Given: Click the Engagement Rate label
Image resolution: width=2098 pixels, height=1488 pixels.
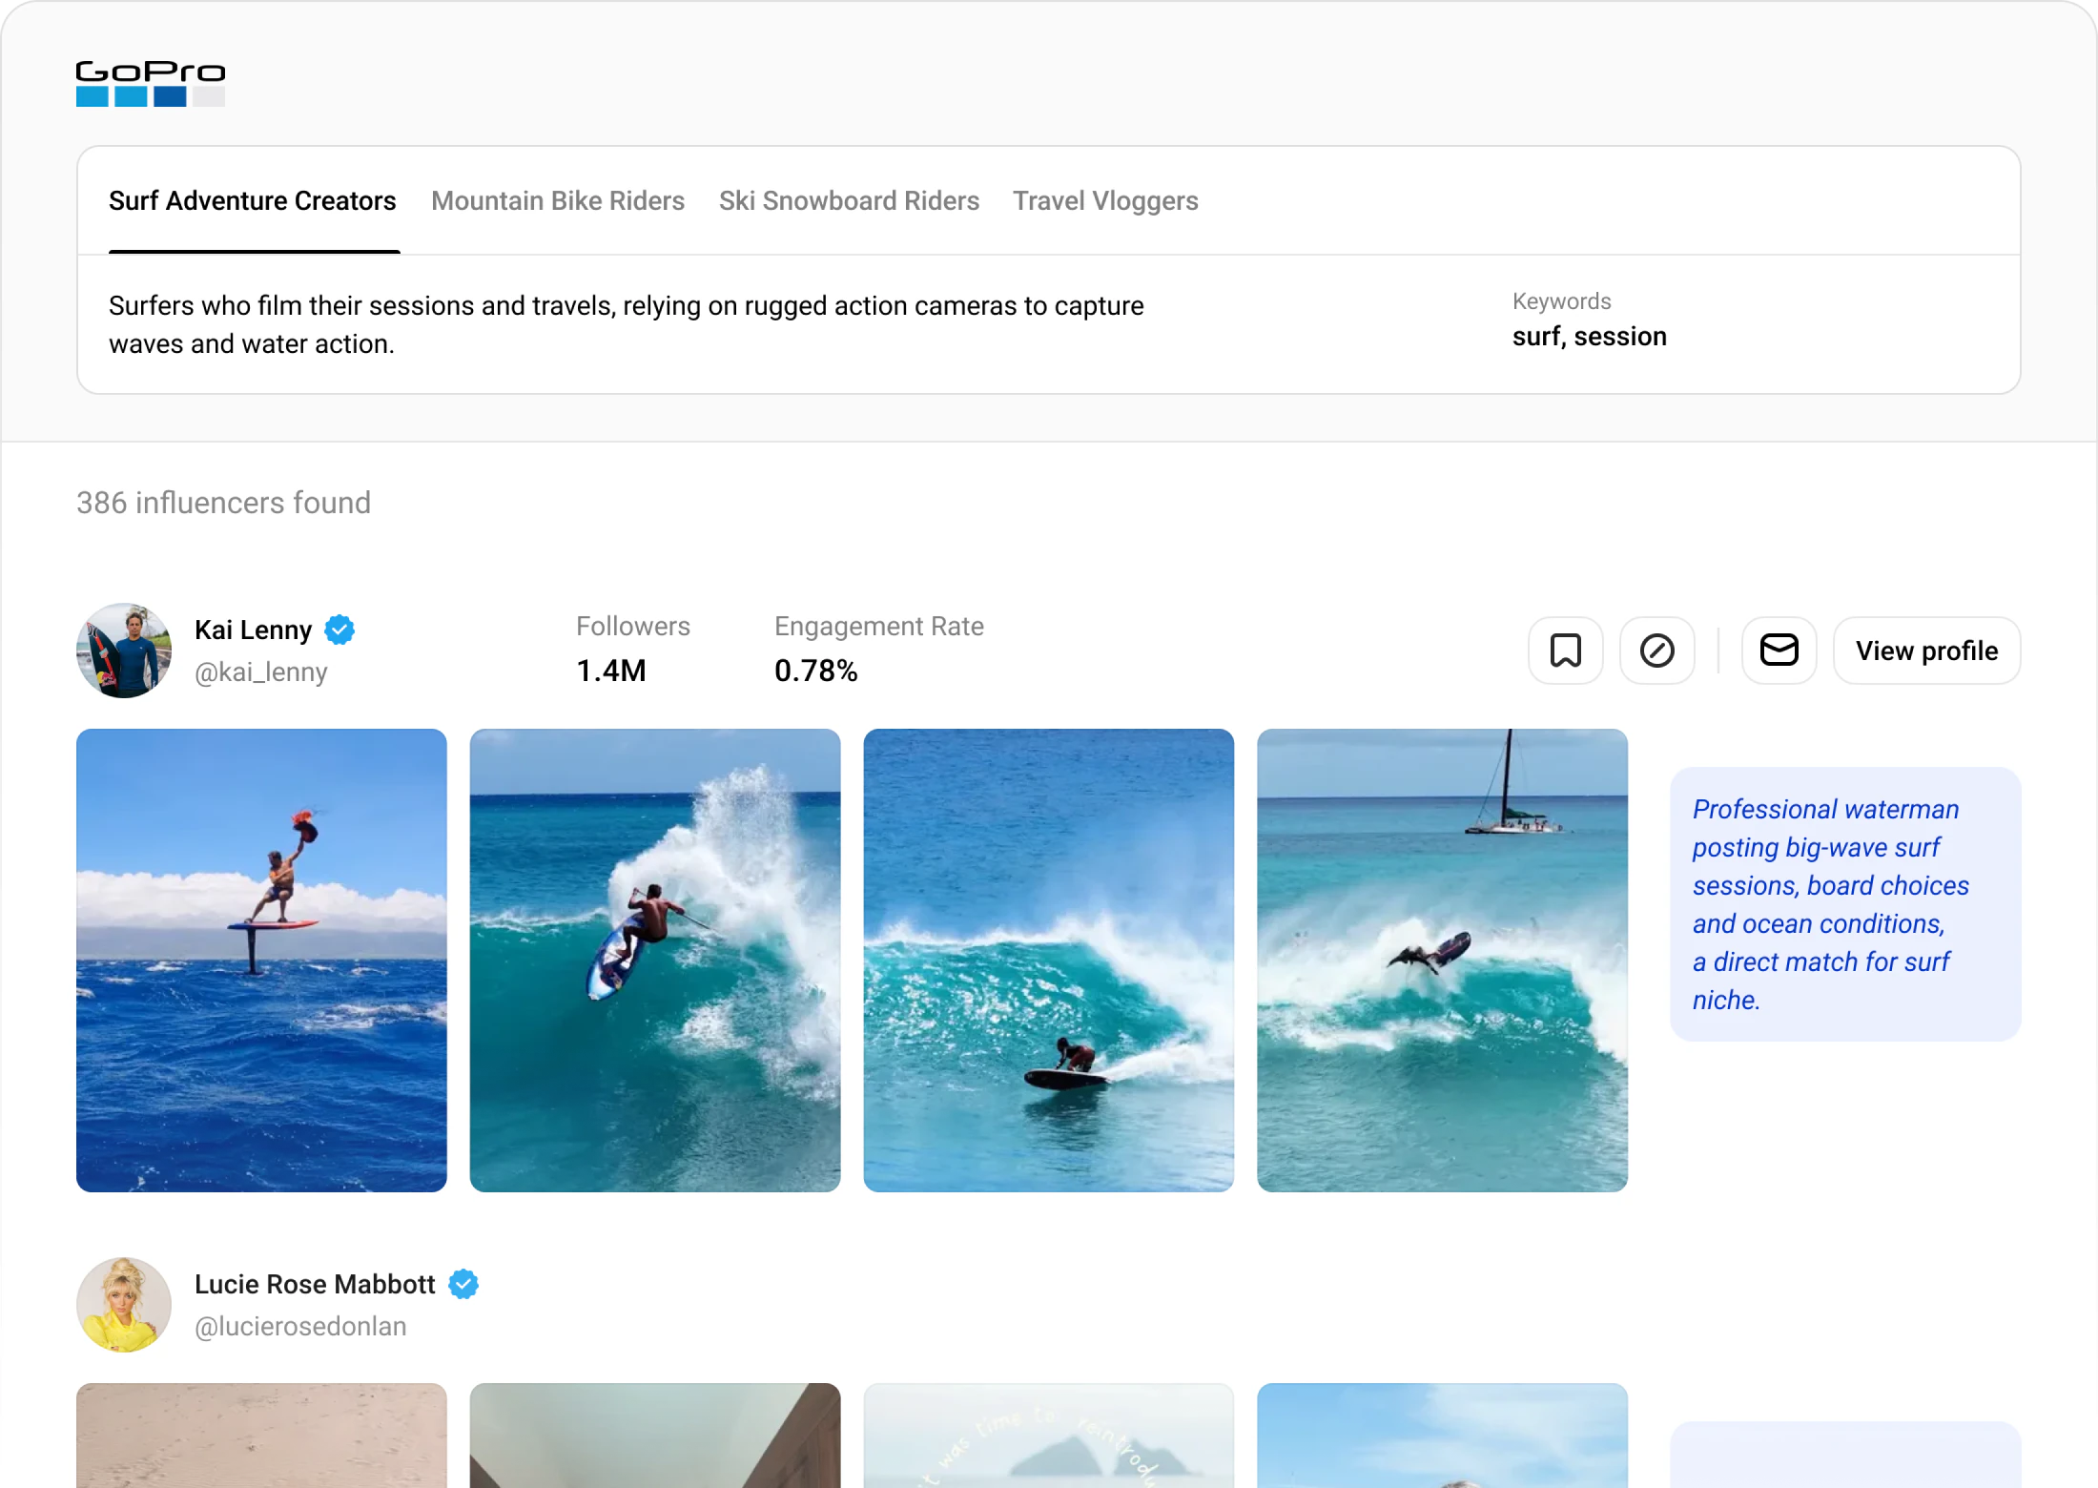Looking at the screenshot, I should pyautogui.click(x=879, y=627).
